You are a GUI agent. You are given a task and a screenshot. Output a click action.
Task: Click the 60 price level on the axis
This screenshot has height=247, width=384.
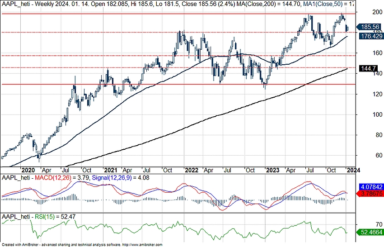(379, 155)
